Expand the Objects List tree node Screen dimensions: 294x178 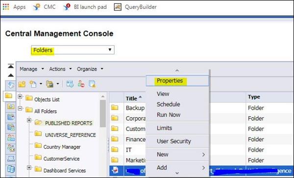tap(20, 97)
